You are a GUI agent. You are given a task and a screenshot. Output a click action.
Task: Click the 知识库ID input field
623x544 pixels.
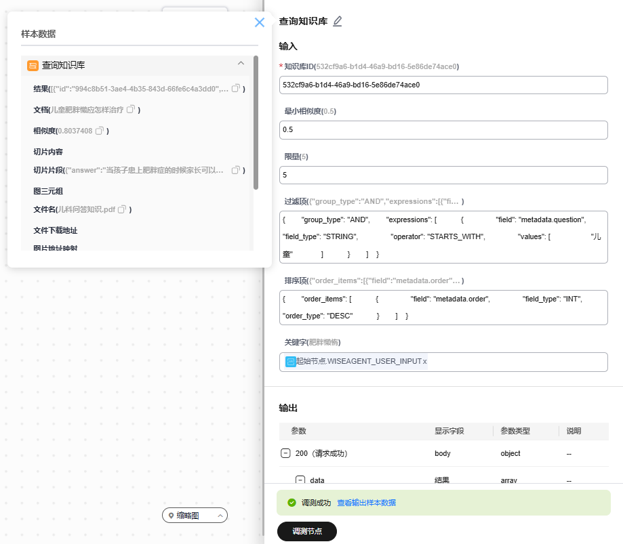[443, 85]
